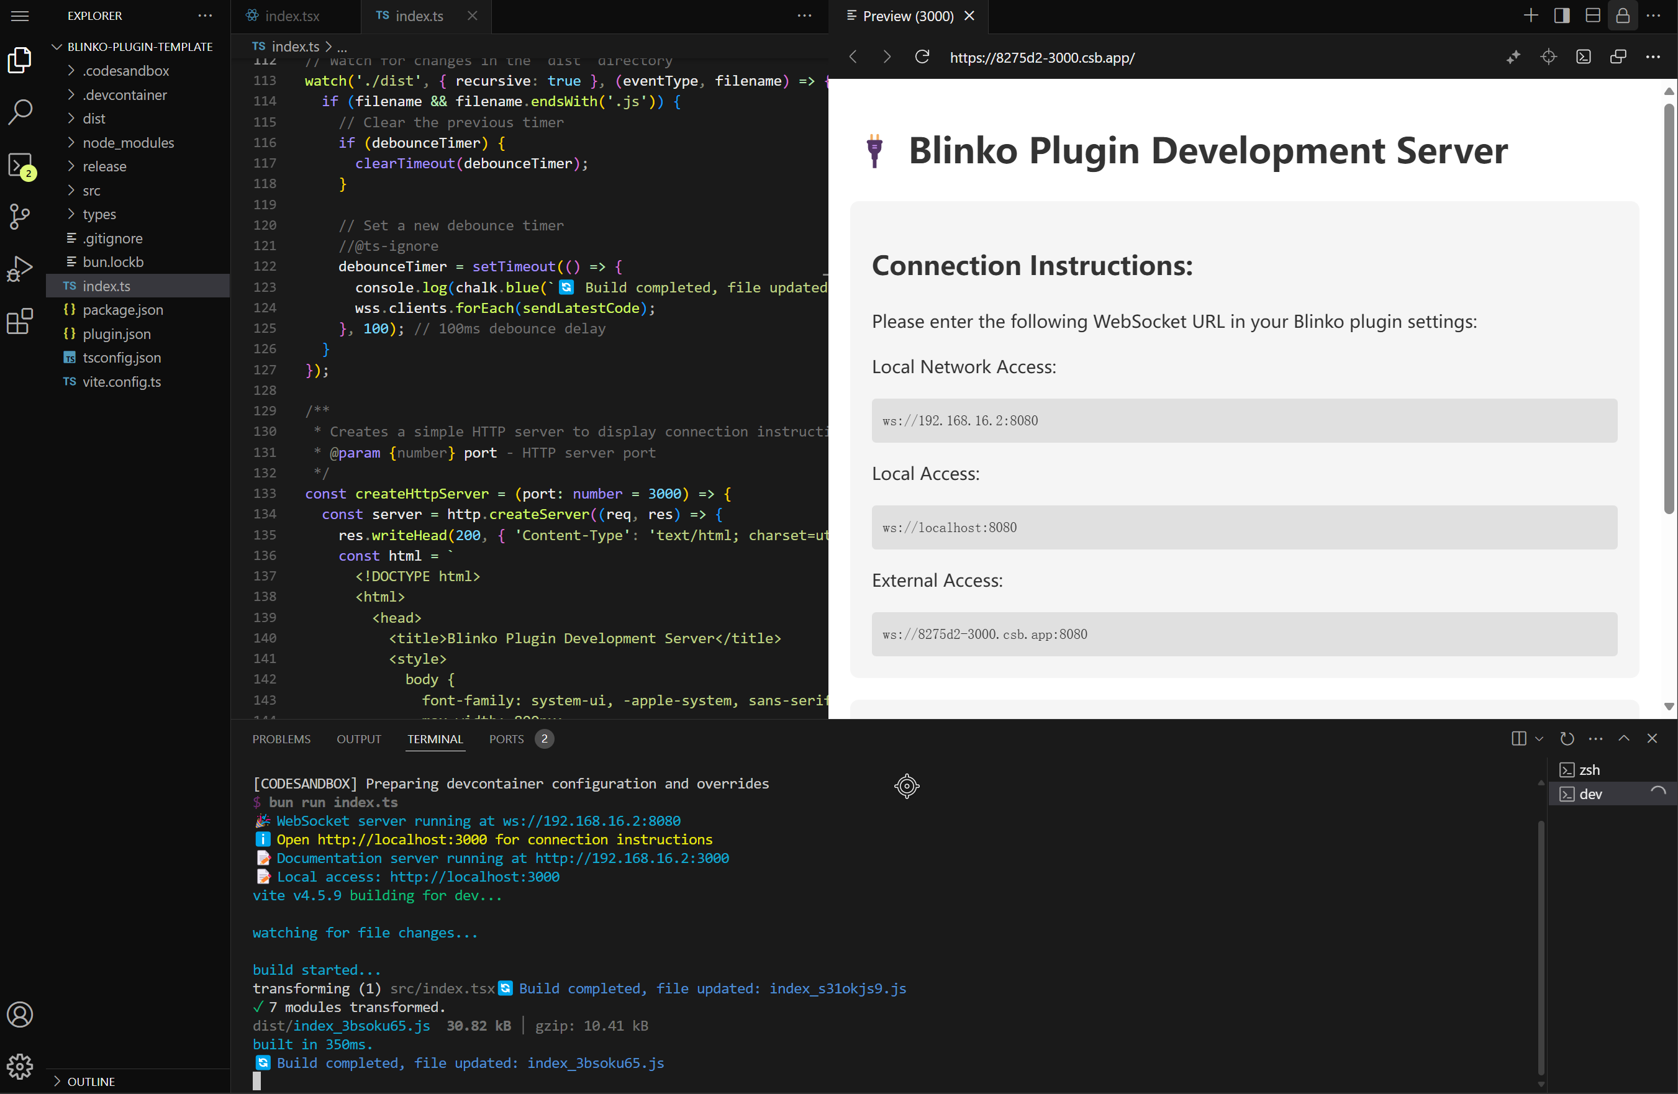This screenshot has width=1678, height=1094.
Task: Split the terminal
Action: click(x=1518, y=738)
